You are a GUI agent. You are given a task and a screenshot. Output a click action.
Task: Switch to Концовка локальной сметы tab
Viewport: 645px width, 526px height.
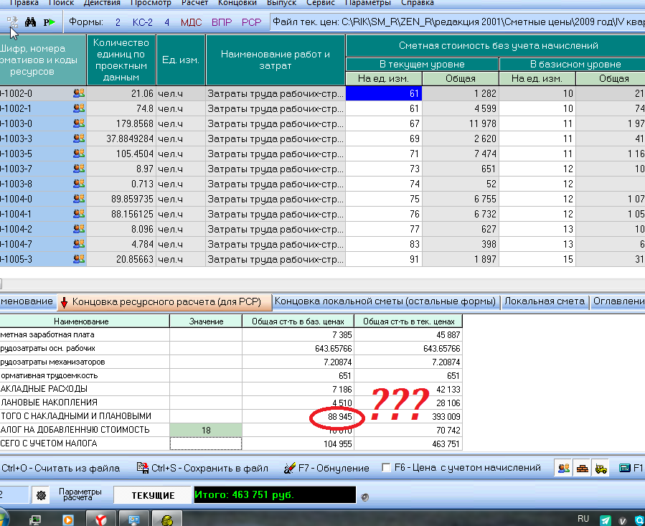(x=385, y=301)
